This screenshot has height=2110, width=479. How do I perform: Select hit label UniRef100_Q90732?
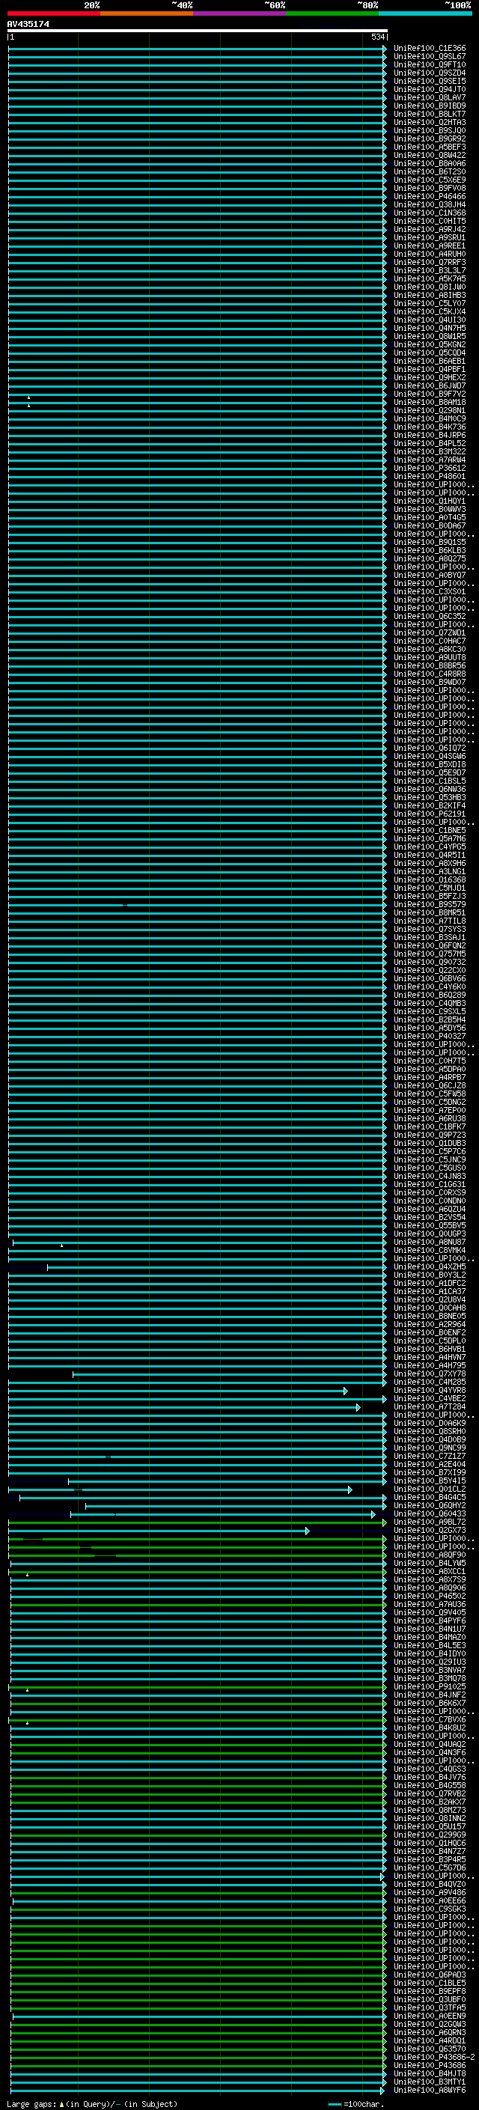(x=430, y=963)
